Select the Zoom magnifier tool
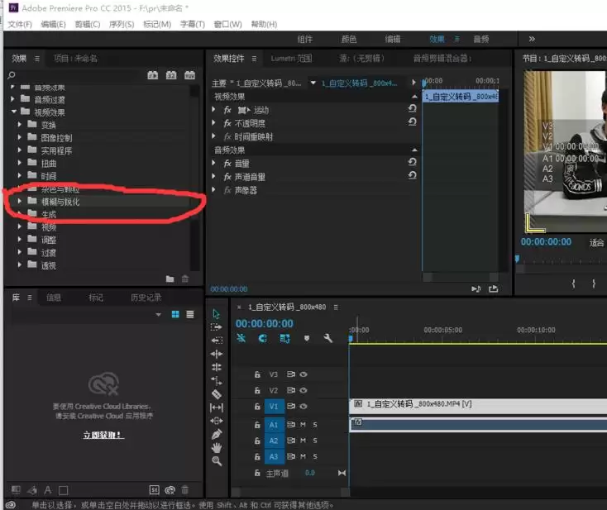607x510 pixels. click(217, 460)
